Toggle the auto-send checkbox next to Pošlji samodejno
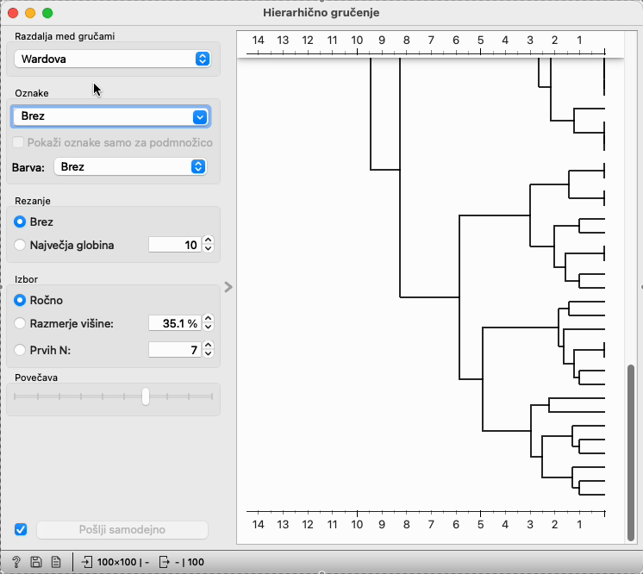 [x=21, y=529]
